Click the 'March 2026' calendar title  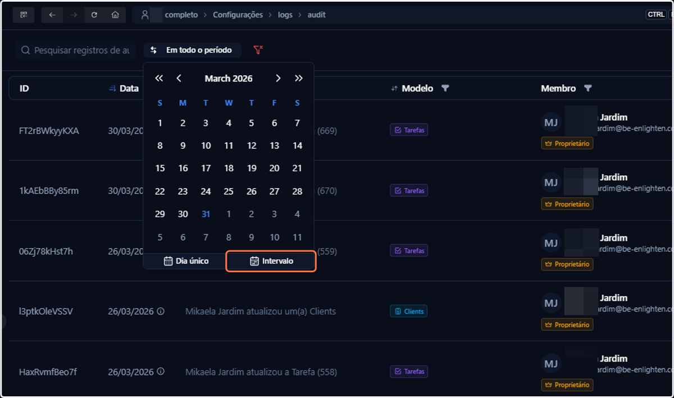pos(229,79)
